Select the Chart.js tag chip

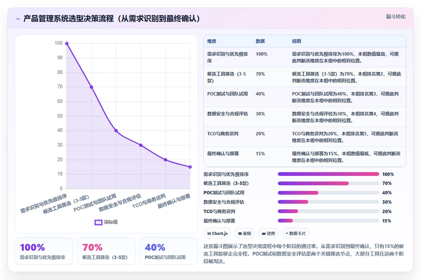[217, 233]
